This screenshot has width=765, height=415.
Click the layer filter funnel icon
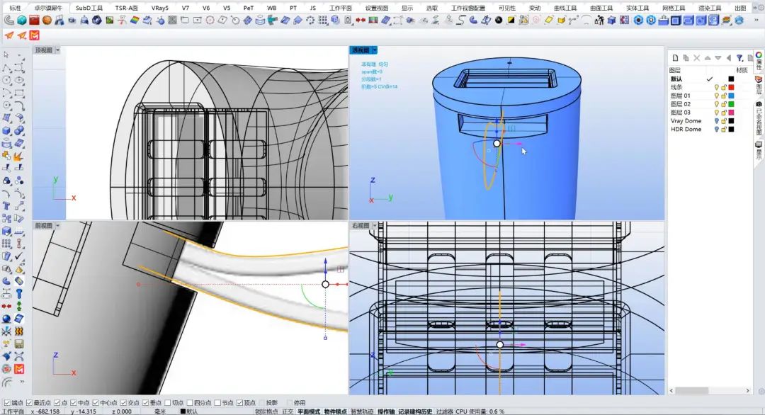739,57
